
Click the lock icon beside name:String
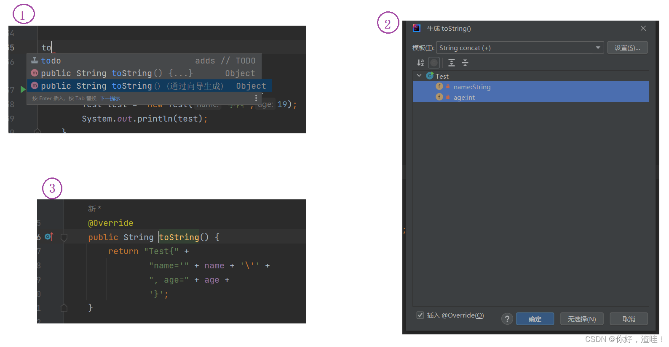click(448, 86)
